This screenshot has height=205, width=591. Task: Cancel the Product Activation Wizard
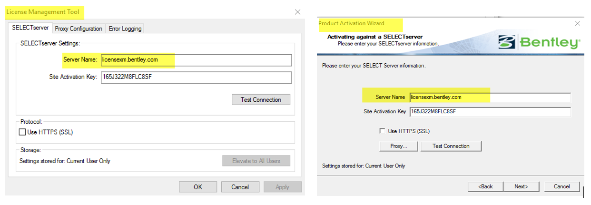562,186
